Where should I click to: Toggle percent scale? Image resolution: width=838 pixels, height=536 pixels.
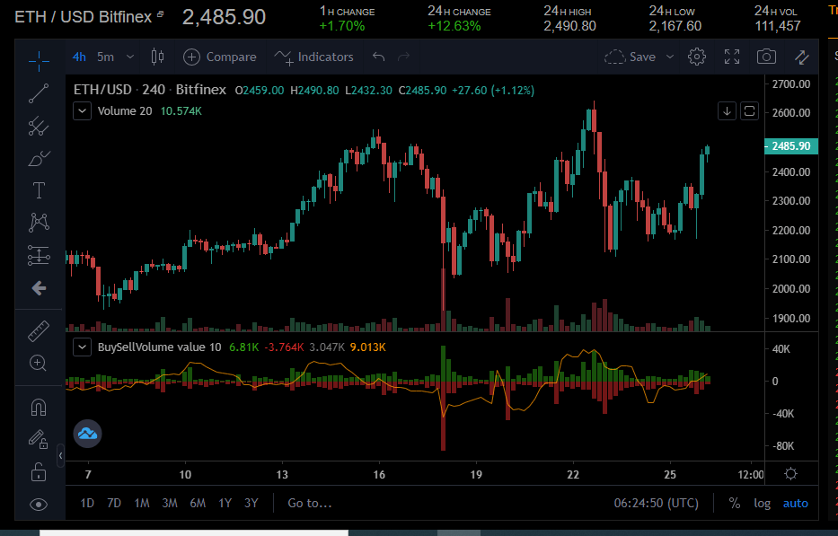735,504
